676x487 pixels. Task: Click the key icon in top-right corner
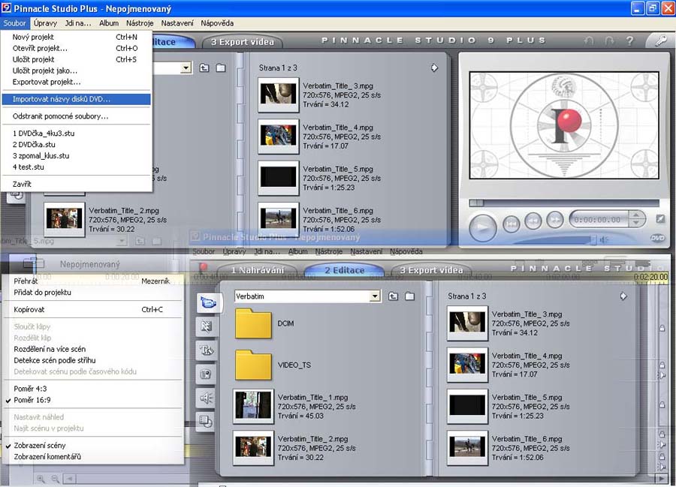659,41
